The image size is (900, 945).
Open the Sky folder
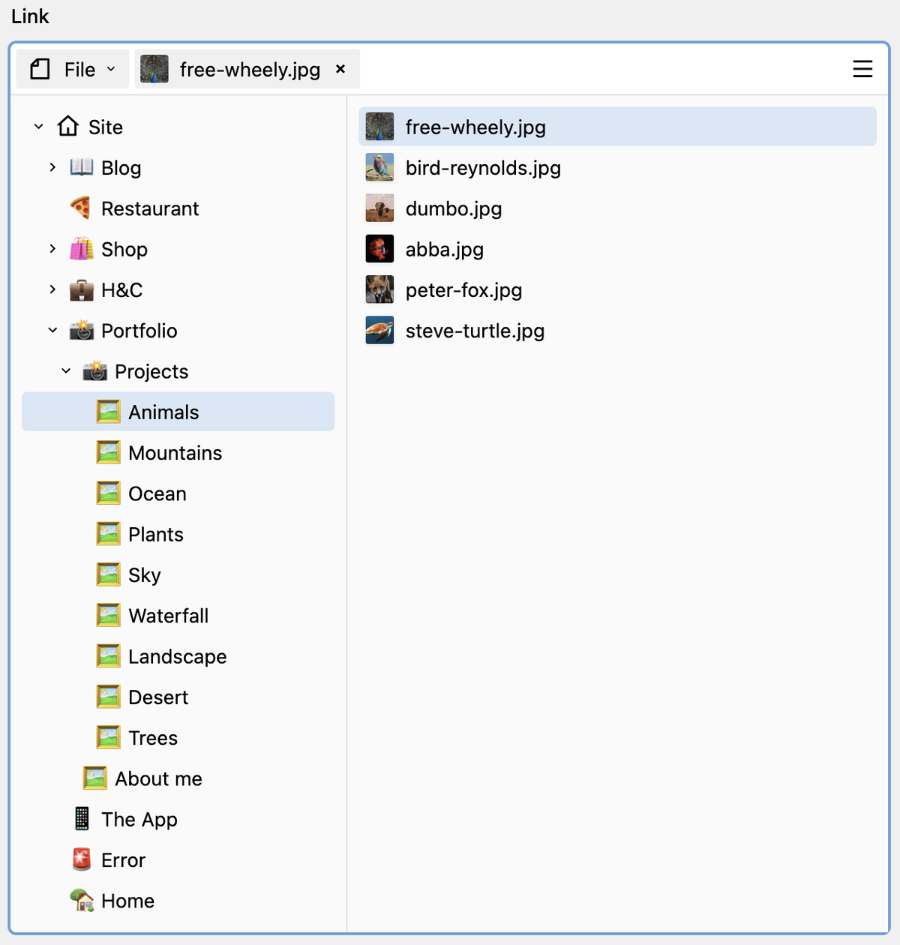click(178, 575)
